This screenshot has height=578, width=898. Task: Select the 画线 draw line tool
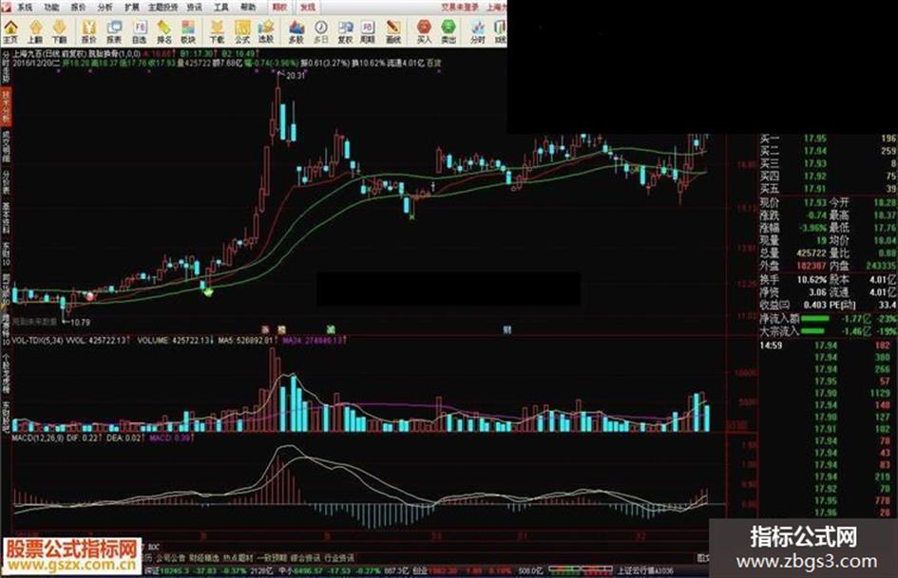coord(392,31)
